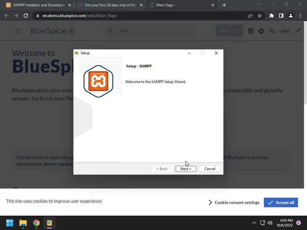Open the volume tray icon
307x230 pixels.
point(270,223)
